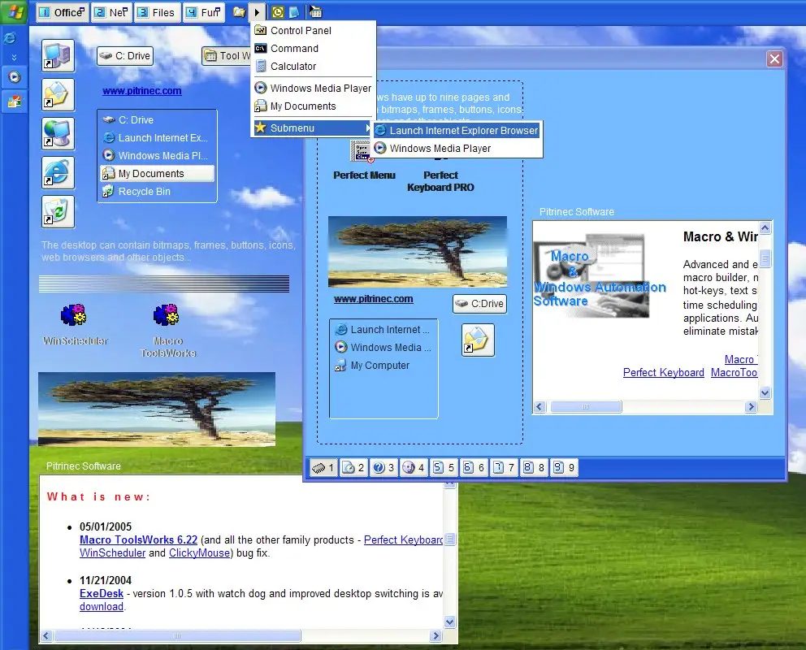Switch to page 5 tab in the blue window

point(444,467)
